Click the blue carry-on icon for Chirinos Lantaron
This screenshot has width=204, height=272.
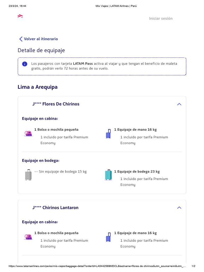pos(108,237)
